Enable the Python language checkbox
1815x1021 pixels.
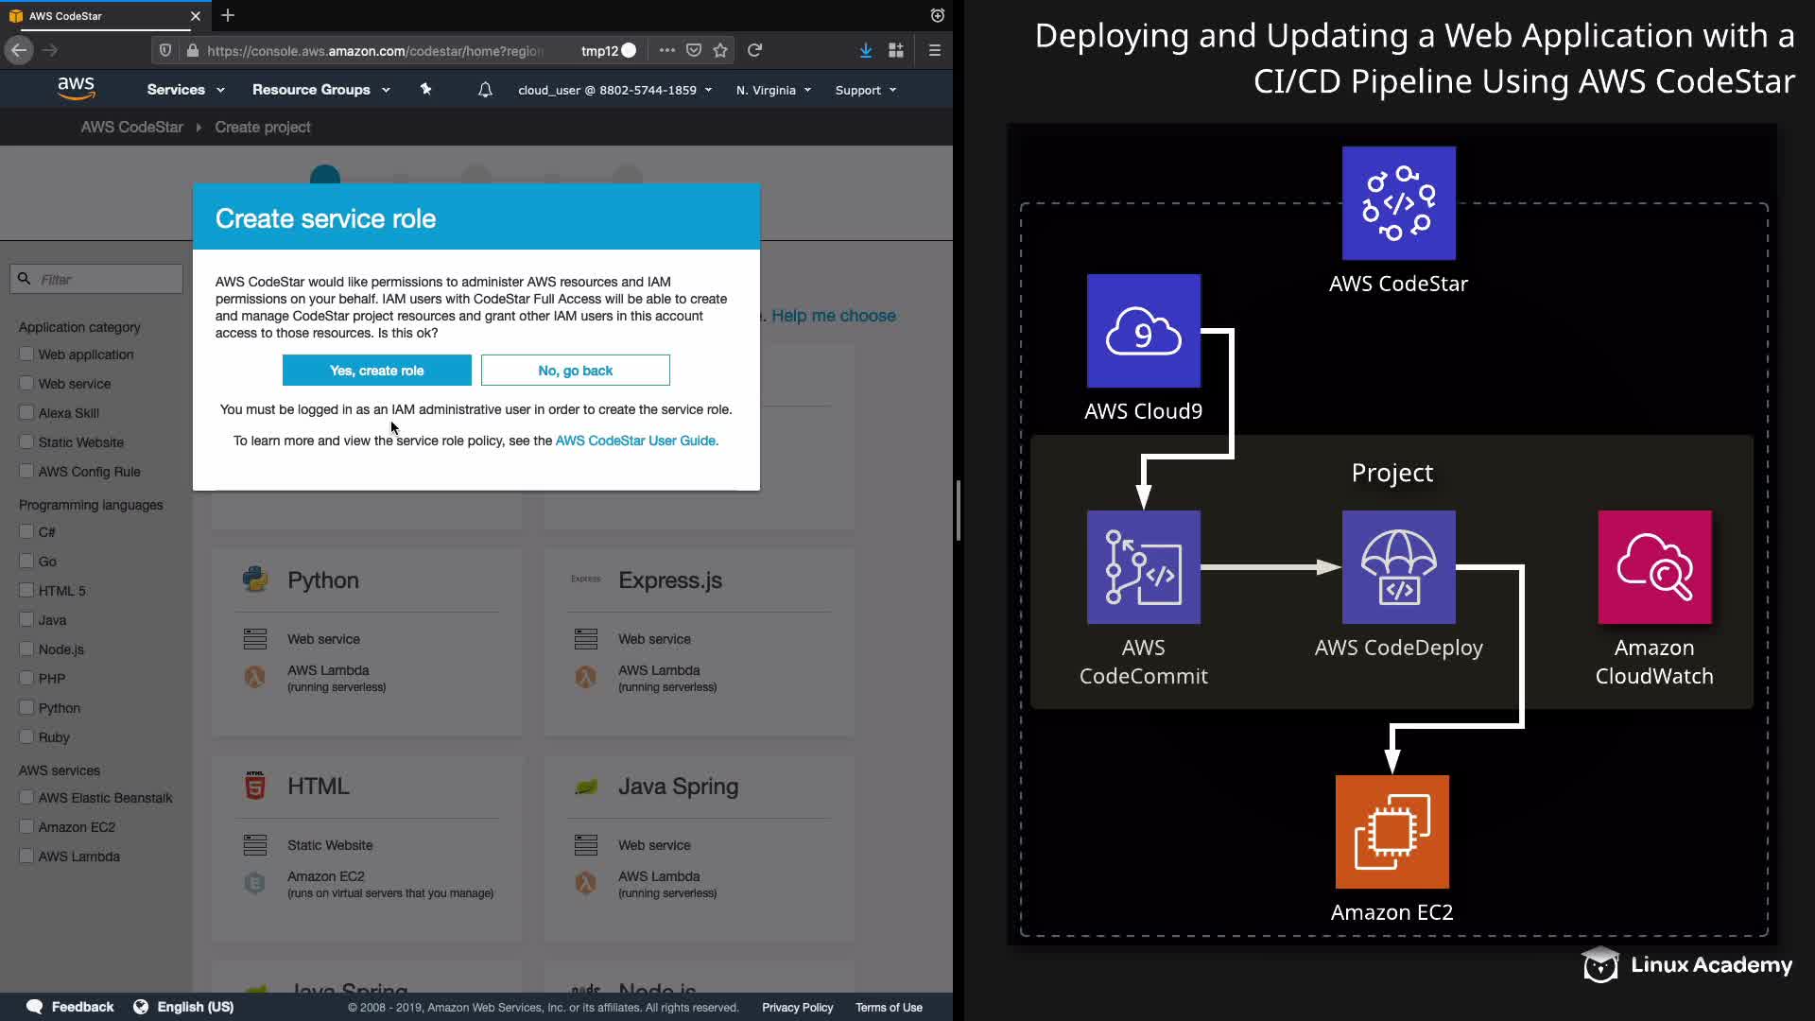point(26,707)
